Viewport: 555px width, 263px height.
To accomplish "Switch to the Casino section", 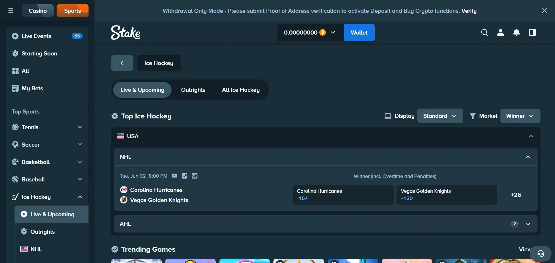I will pos(37,11).
